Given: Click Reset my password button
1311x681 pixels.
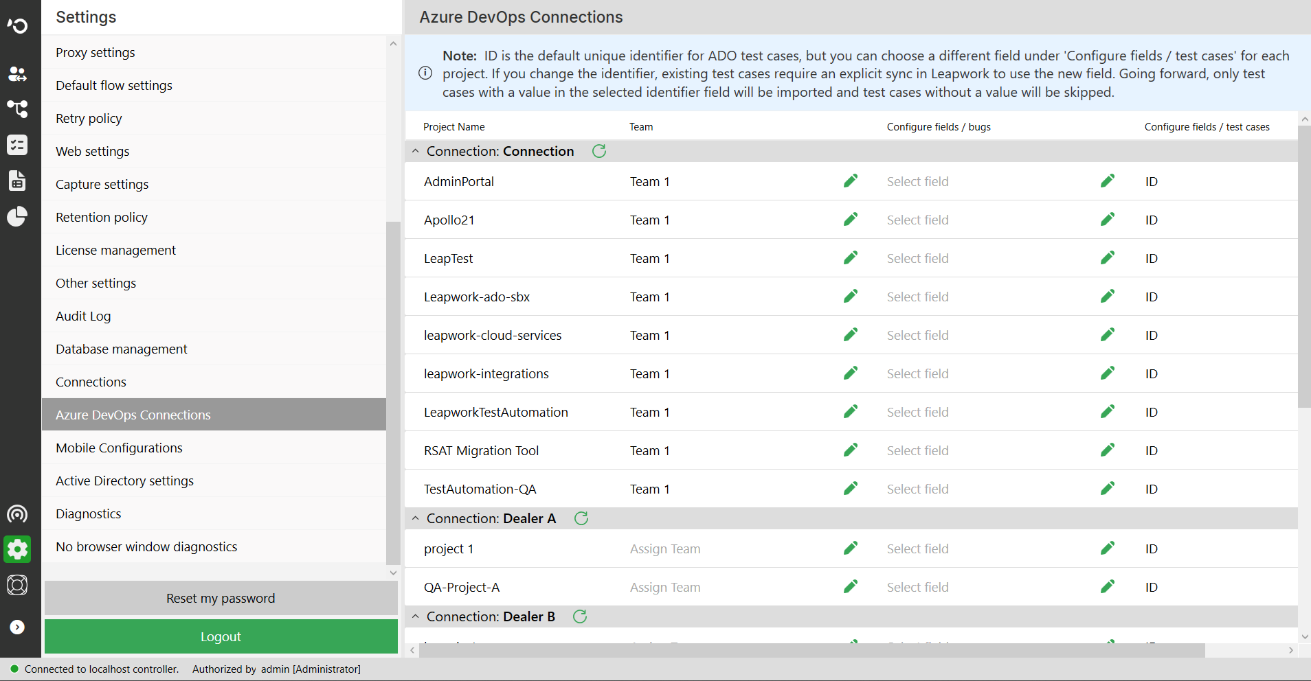Looking at the screenshot, I should (x=221, y=598).
